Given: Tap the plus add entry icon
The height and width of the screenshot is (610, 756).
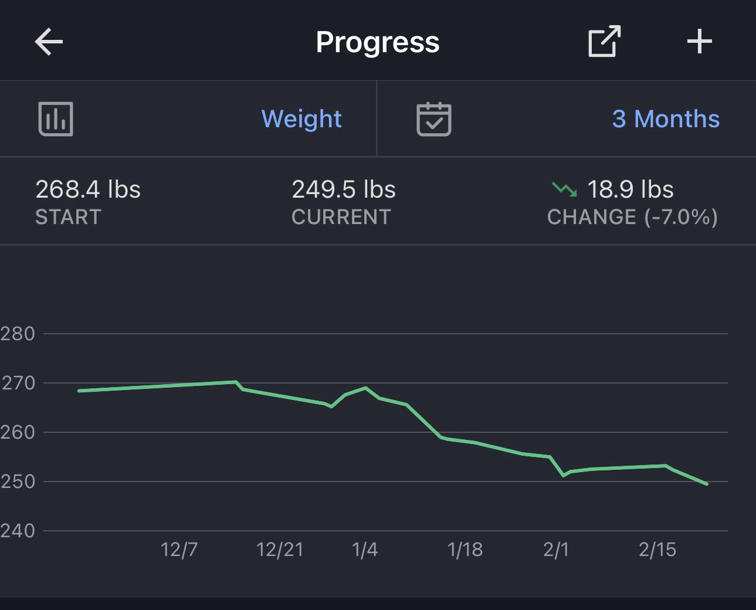Looking at the screenshot, I should coord(699,42).
